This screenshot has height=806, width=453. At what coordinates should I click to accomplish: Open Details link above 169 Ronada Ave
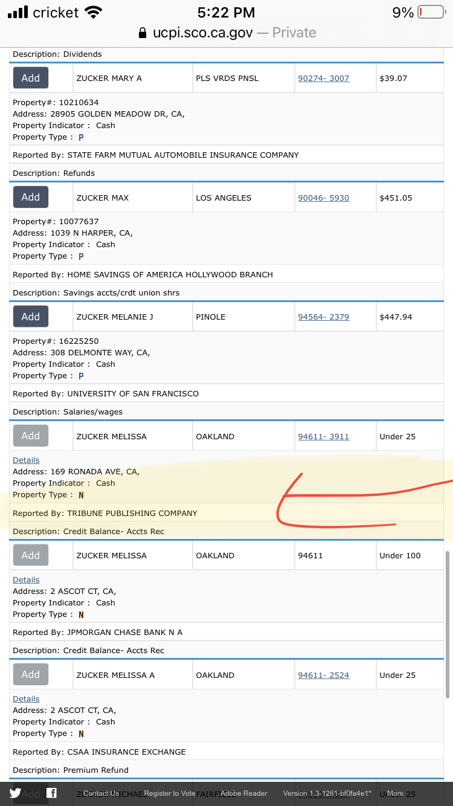click(x=26, y=460)
